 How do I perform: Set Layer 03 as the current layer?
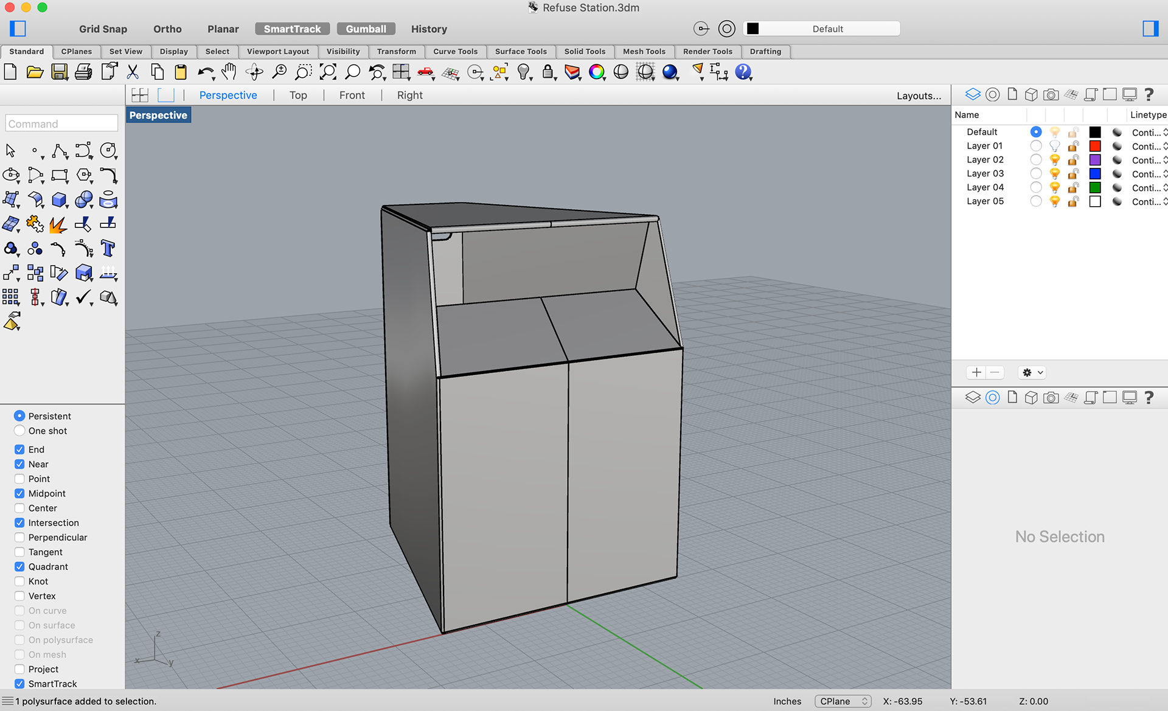pos(1036,173)
